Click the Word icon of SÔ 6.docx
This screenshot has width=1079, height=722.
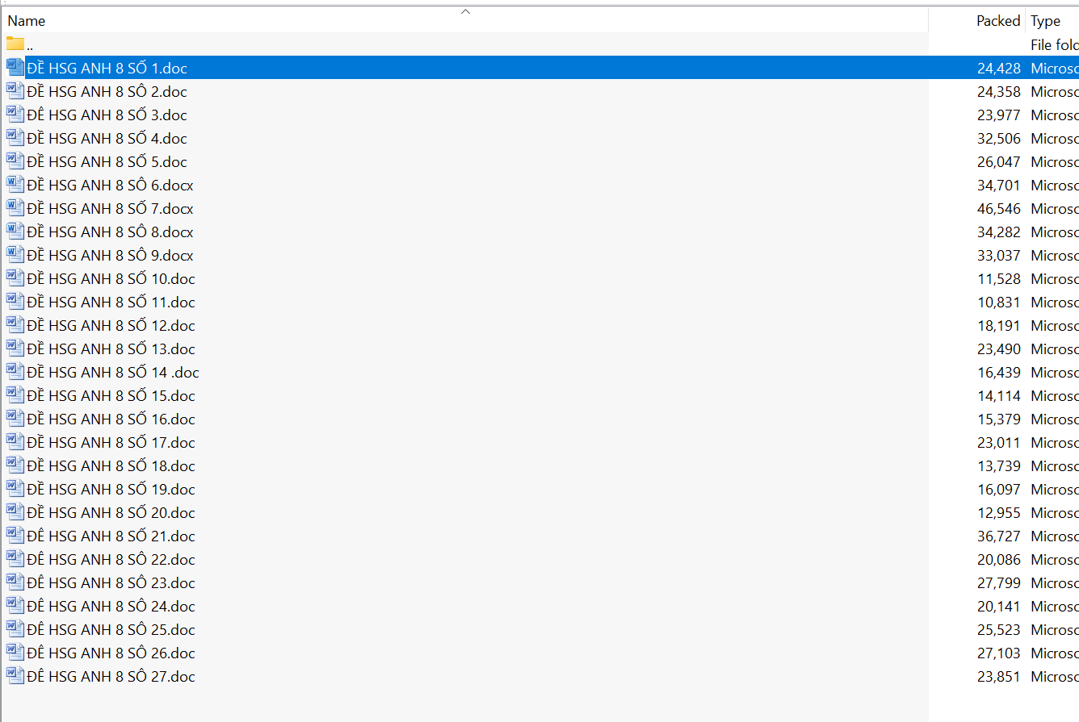[x=15, y=185]
